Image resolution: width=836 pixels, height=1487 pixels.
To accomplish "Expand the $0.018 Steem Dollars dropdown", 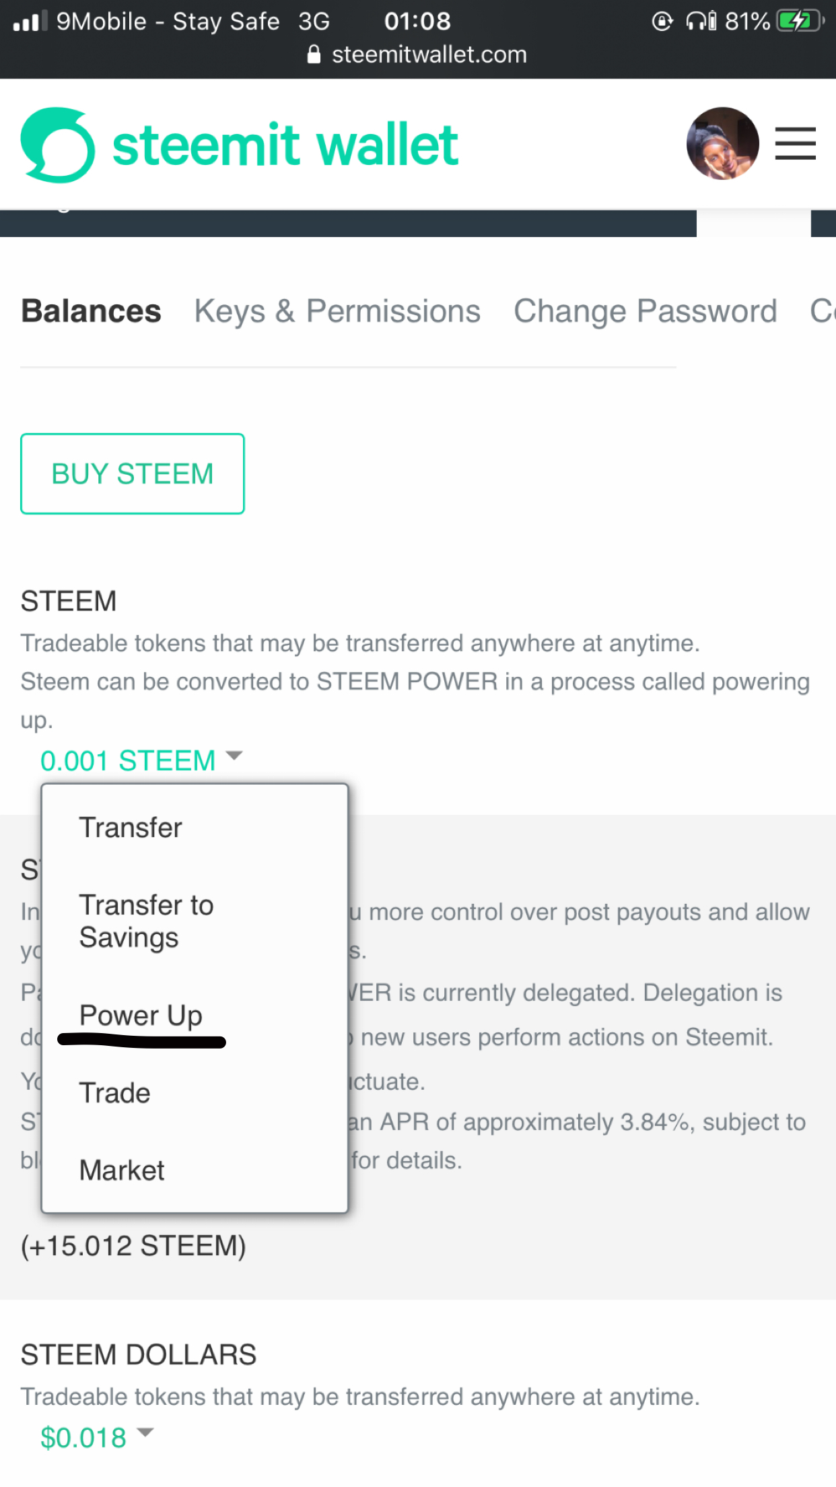I will pyautogui.click(x=145, y=1432).
